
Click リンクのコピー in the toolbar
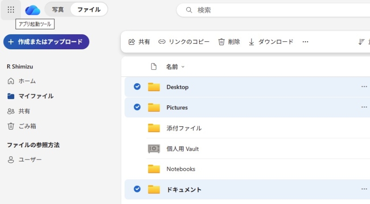coord(184,42)
